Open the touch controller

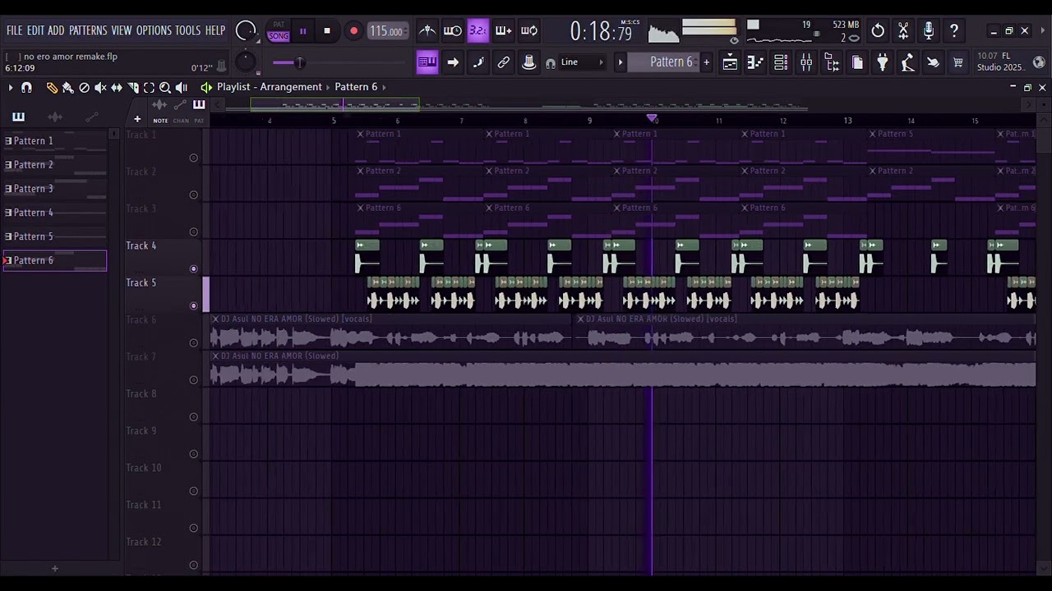click(x=933, y=62)
